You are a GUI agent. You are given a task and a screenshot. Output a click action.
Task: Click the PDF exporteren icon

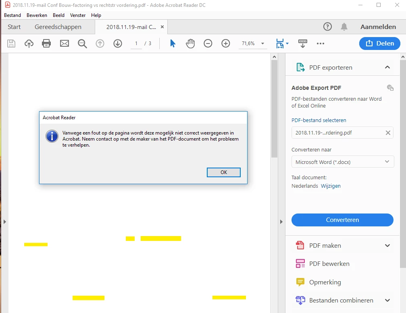click(300, 67)
